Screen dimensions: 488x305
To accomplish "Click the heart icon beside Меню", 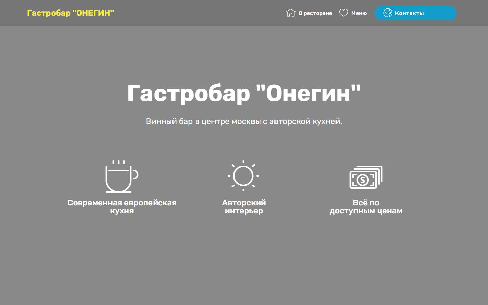I will click(x=344, y=13).
